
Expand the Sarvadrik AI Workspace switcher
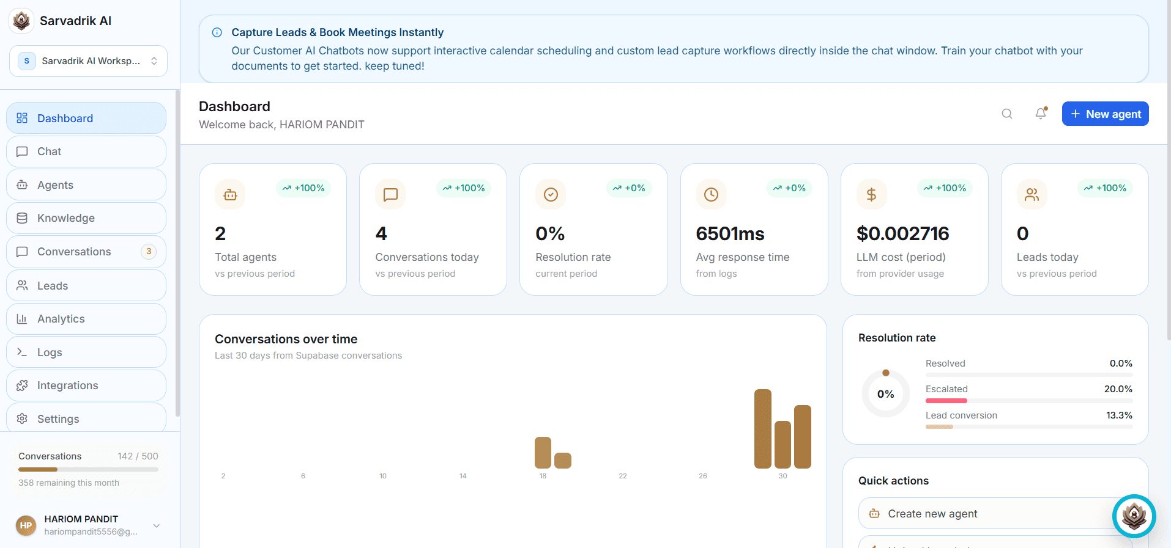coord(88,61)
